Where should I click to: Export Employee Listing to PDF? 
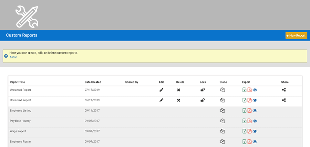[249, 111]
